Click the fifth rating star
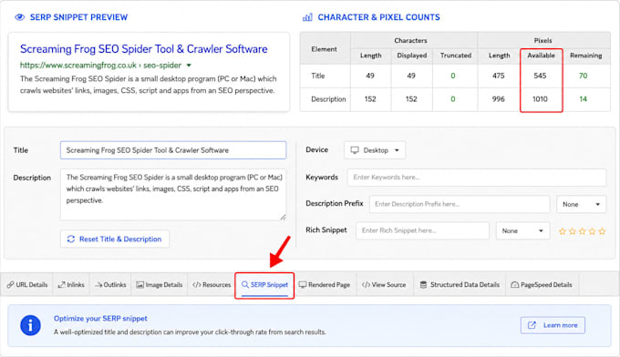Viewport: 620px width, 357px height. 602,231
